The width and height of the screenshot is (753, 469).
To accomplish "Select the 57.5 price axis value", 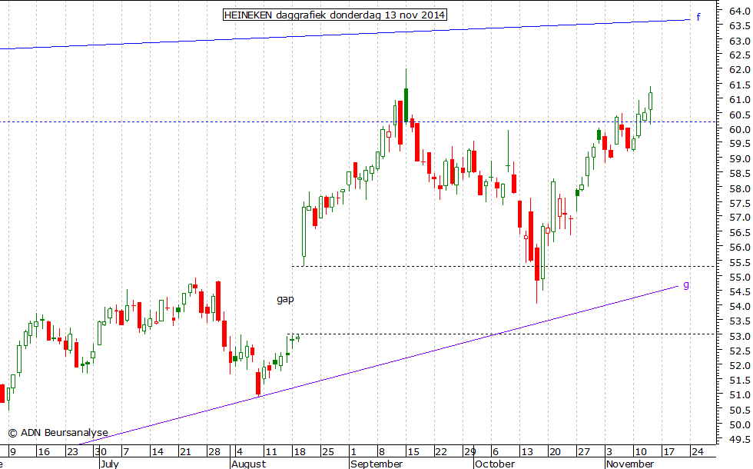I will pyautogui.click(x=739, y=203).
